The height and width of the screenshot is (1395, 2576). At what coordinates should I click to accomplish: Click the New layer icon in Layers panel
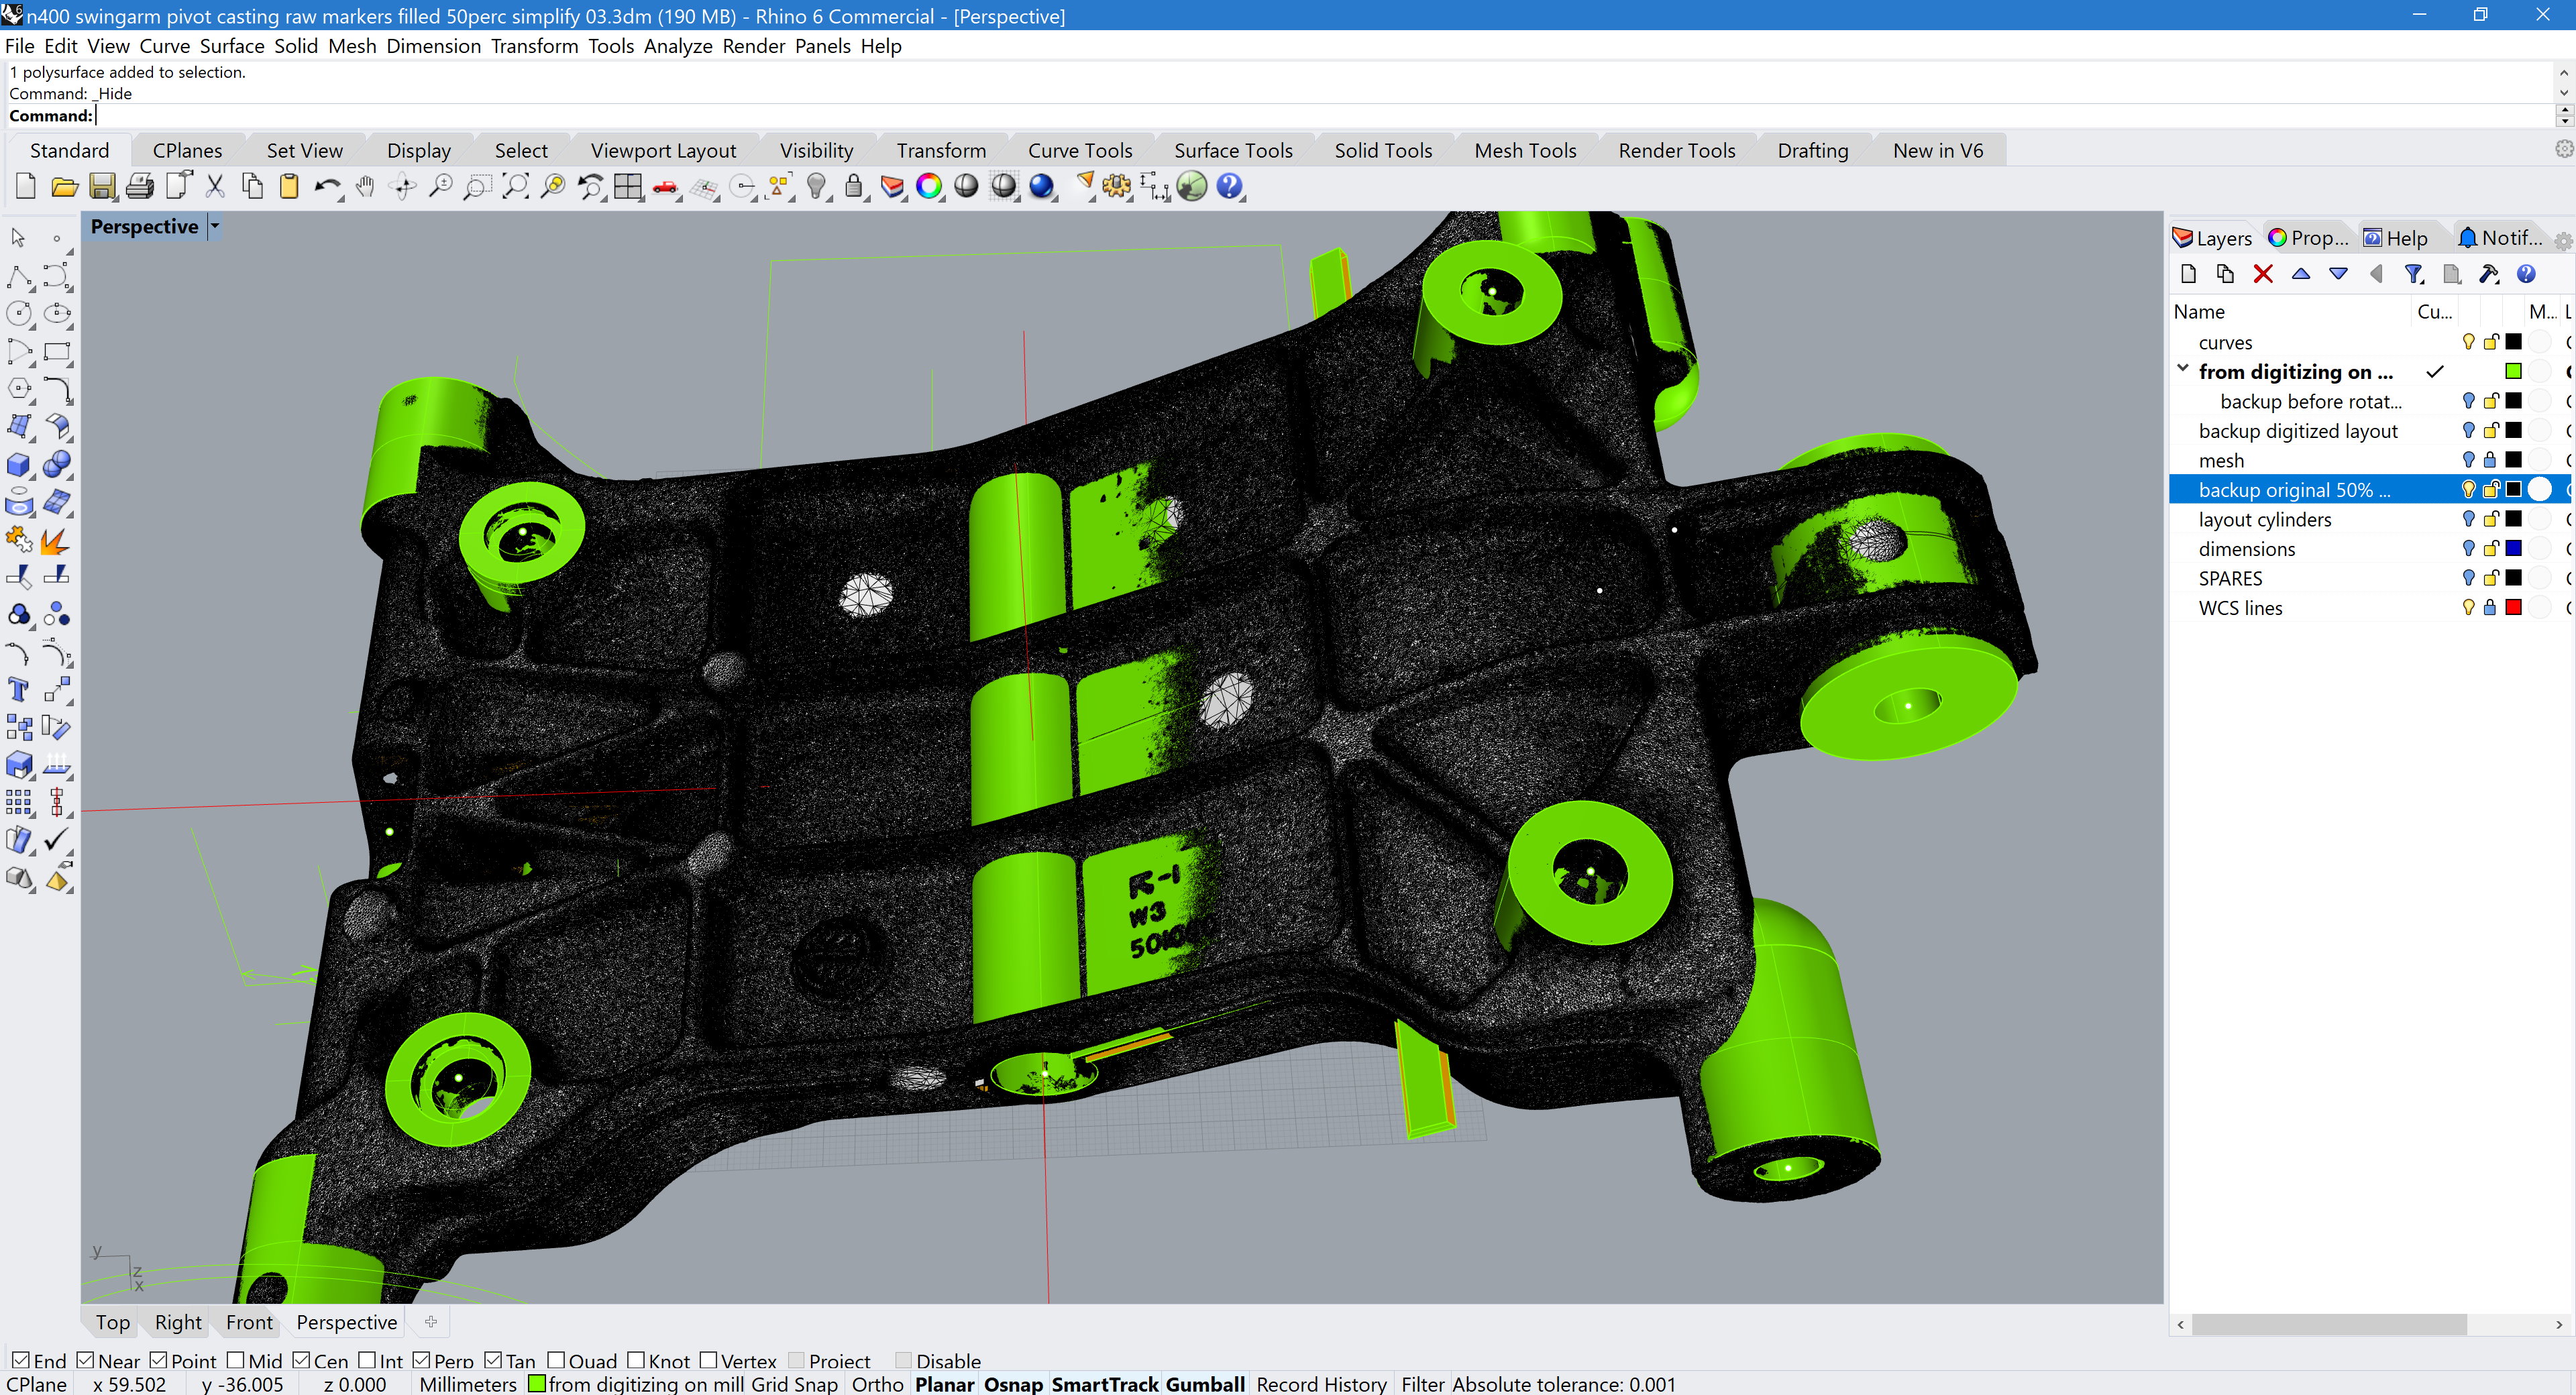coord(2189,274)
